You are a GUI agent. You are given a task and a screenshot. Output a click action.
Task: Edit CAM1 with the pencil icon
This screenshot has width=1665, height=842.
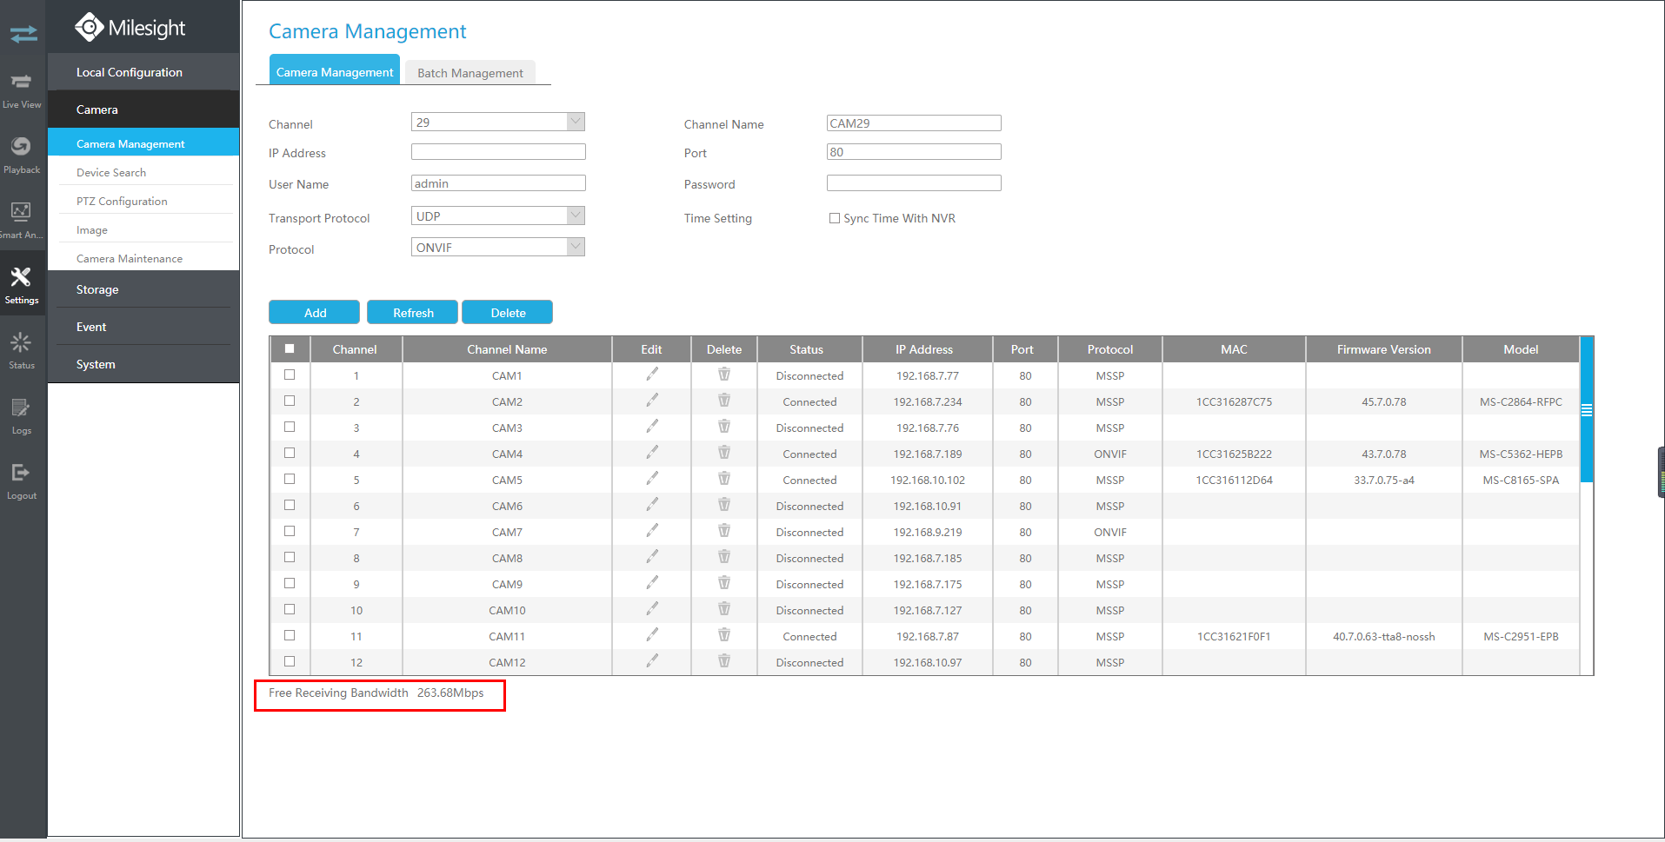click(x=652, y=375)
